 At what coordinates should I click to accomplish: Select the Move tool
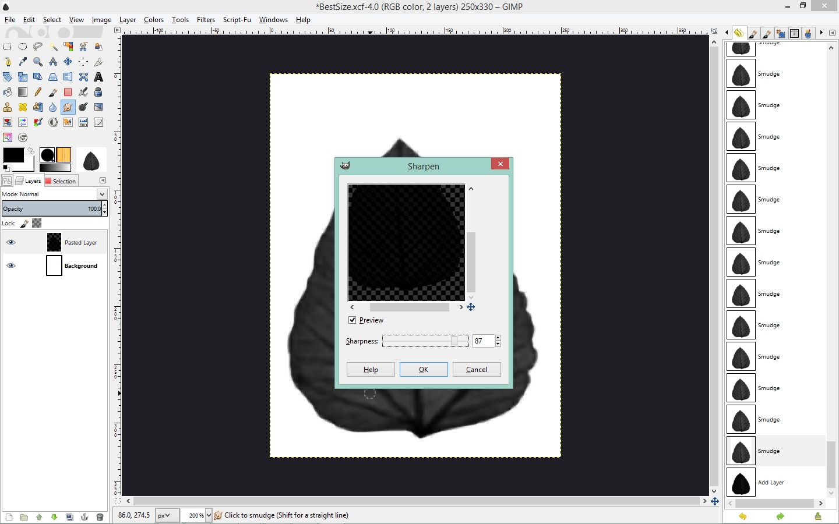click(x=68, y=62)
